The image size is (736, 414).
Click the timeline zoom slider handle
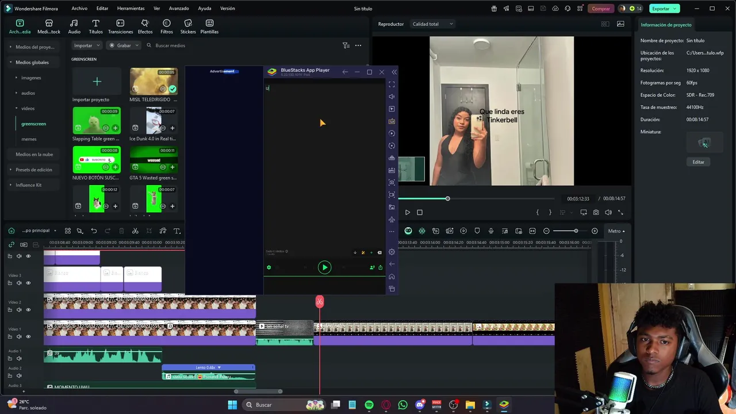(576, 231)
